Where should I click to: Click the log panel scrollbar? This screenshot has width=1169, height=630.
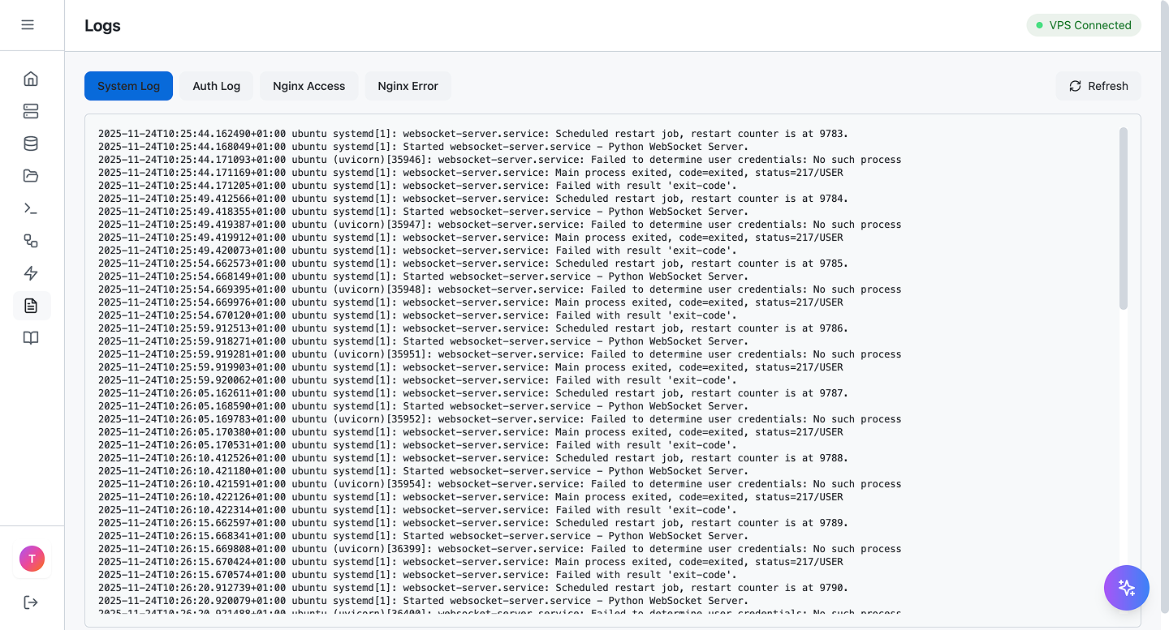tap(1123, 219)
